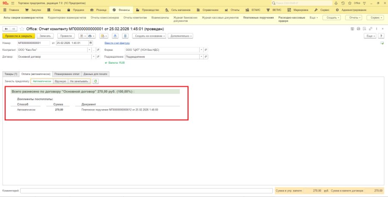The width and height of the screenshot is (388, 197).
Task: Refresh payment allocation green arrow
Action: 96,81
